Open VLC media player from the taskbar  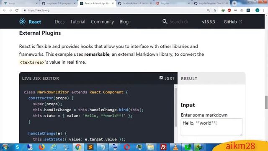coord(175,147)
